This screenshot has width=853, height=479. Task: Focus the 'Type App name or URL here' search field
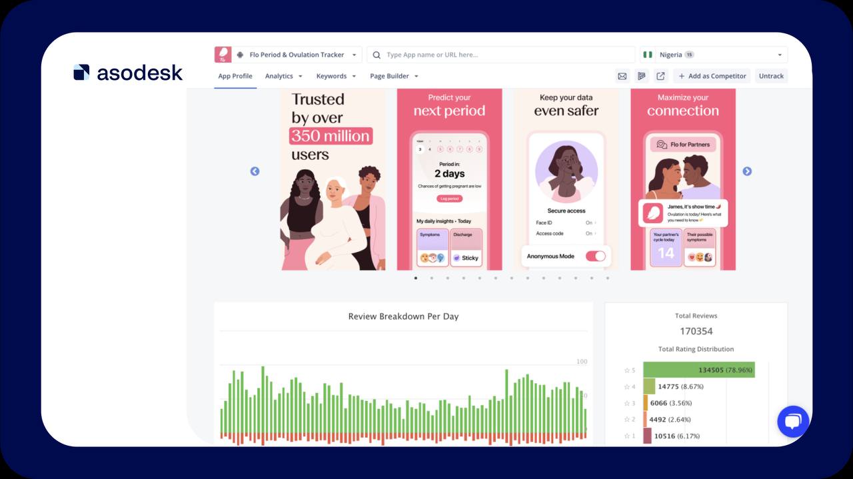pyautogui.click(x=501, y=55)
